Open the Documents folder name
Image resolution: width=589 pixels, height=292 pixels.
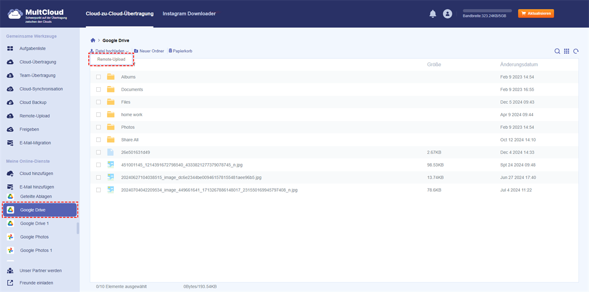coord(132,90)
